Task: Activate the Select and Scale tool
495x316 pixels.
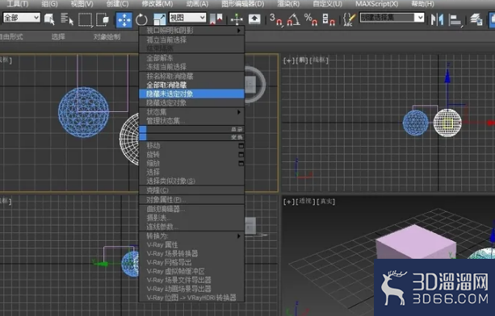Action: [x=159, y=19]
